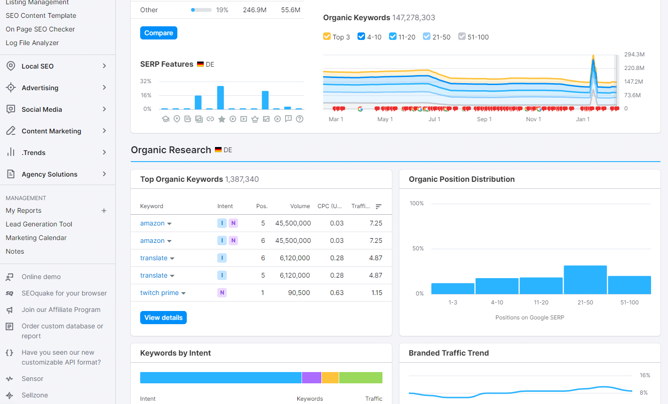Image resolution: width=668 pixels, height=404 pixels.
Task: Click the Affiliate Program megaphone icon
Action: (x=9, y=310)
